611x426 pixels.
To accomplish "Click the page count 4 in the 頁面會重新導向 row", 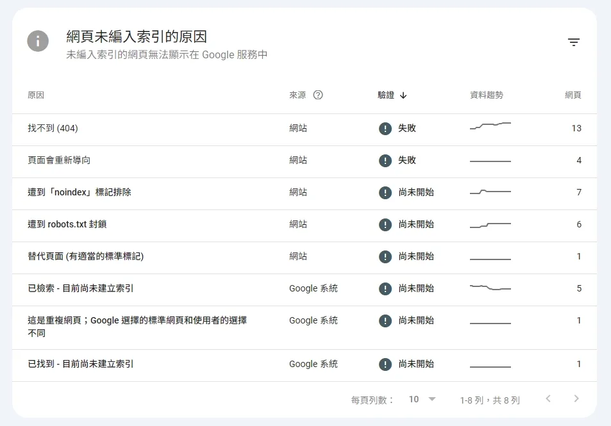I will click(579, 160).
